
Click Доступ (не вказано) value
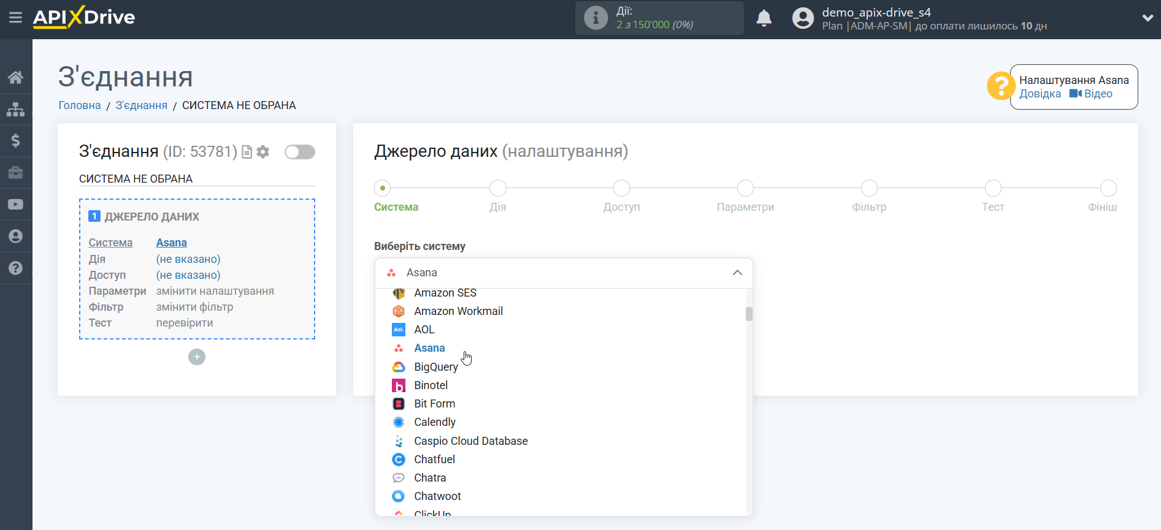(x=188, y=275)
